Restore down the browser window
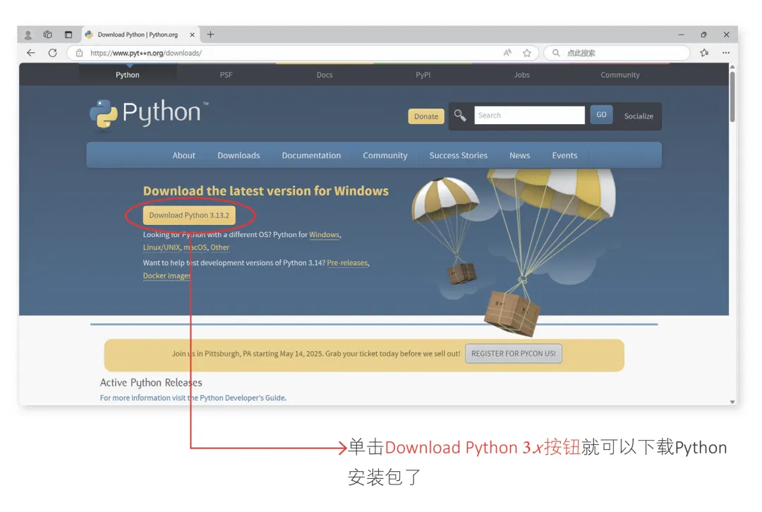The width and height of the screenshot is (762, 512). pos(703,35)
